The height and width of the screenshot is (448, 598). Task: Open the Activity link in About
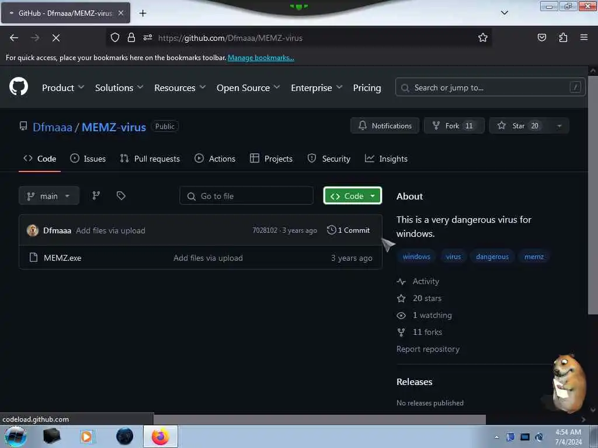418,281
